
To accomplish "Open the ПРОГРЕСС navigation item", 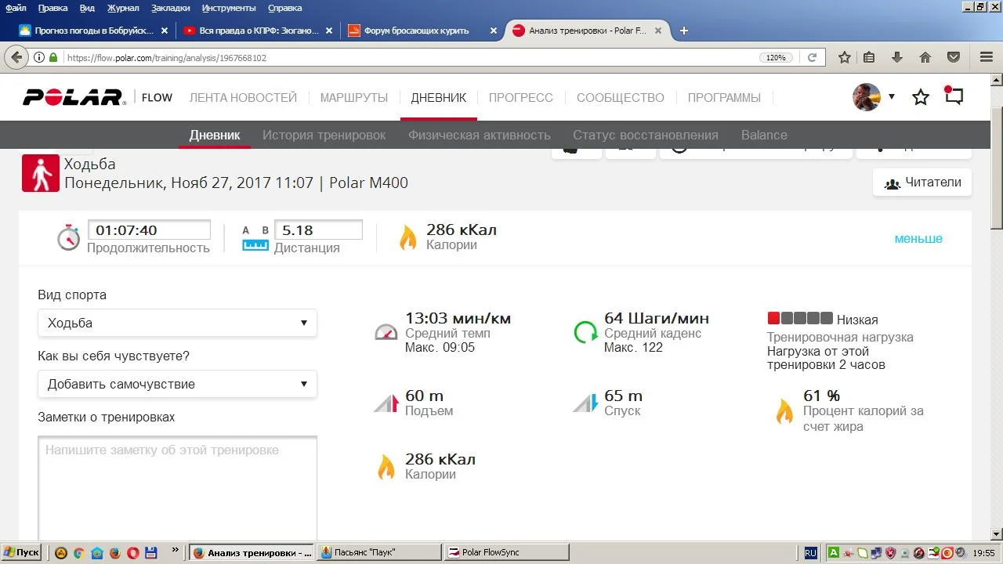I will click(x=521, y=98).
